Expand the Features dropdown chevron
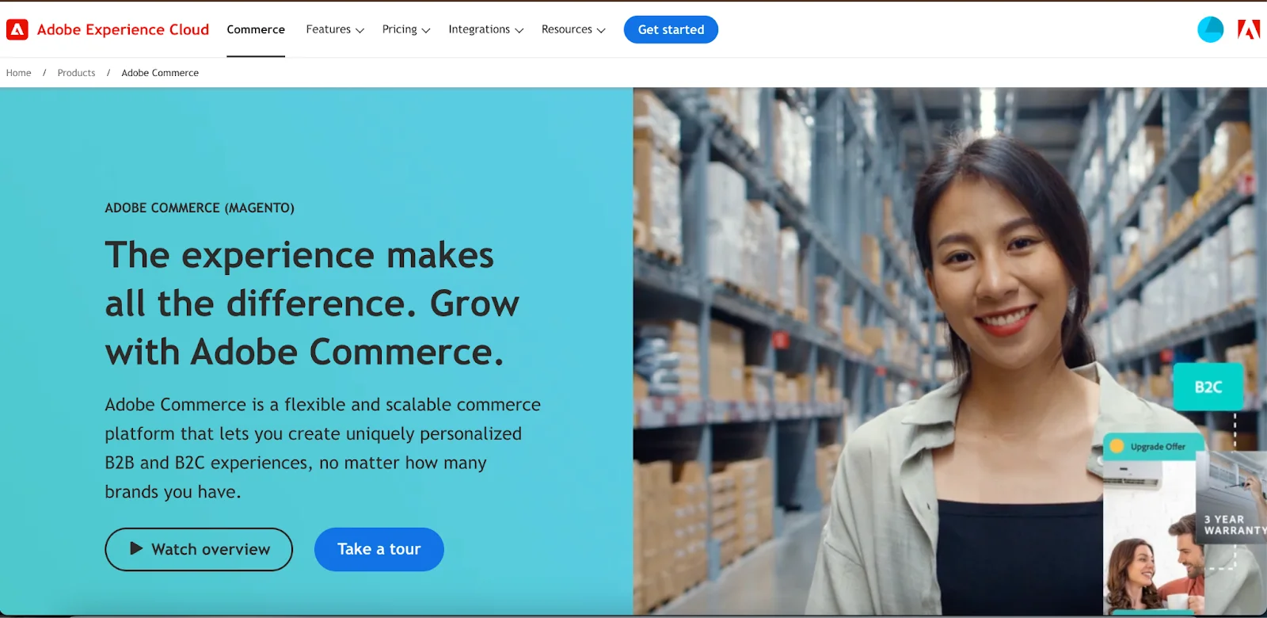Image resolution: width=1267 pixels, height=618 pixels. point(360,30)
